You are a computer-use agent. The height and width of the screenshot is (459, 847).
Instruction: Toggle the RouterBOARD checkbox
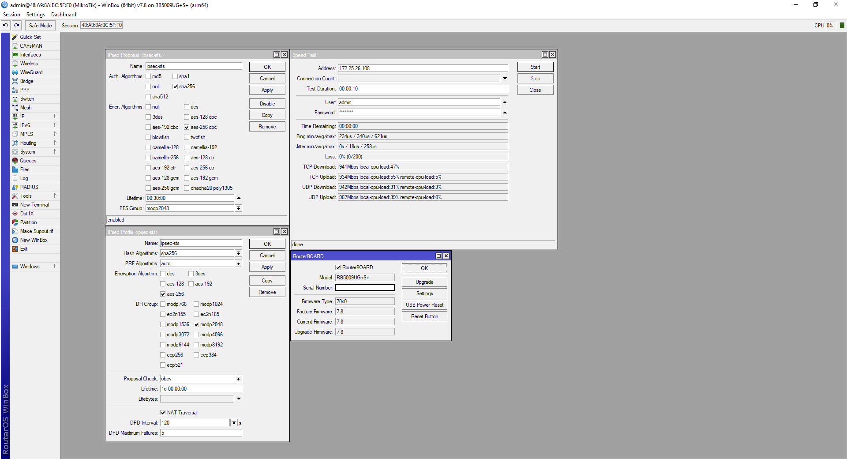[x=338, y=267]
